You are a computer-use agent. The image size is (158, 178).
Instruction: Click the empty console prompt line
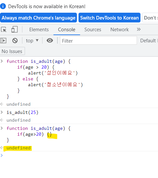click(79, 155)
